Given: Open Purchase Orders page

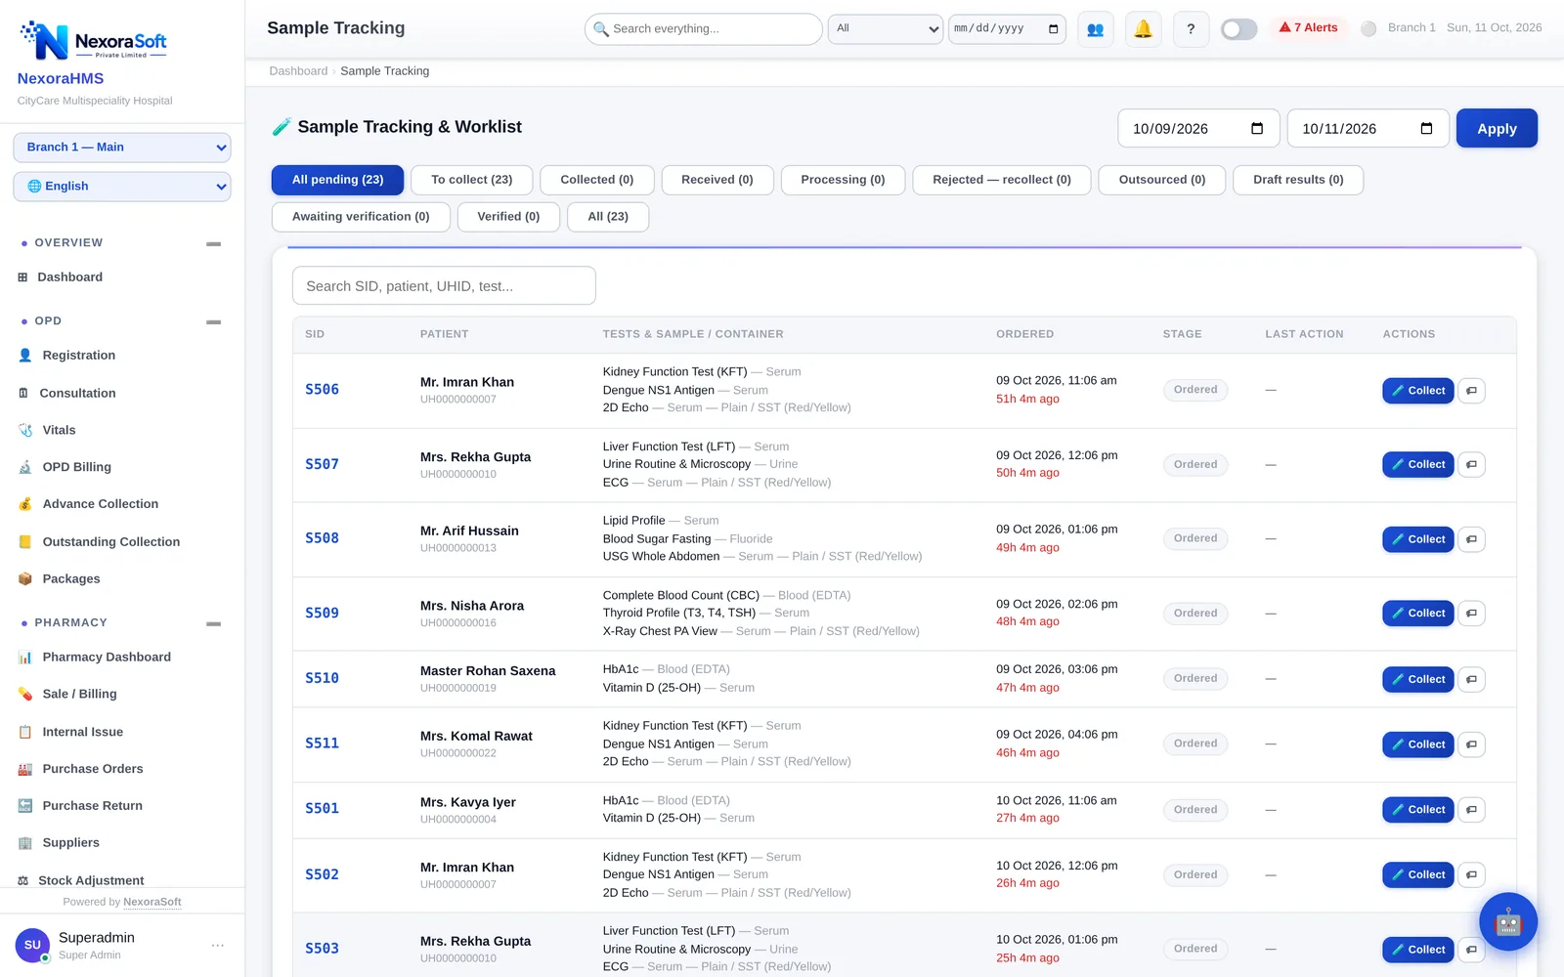Looking at the screenshot, I should click(93, 769).
